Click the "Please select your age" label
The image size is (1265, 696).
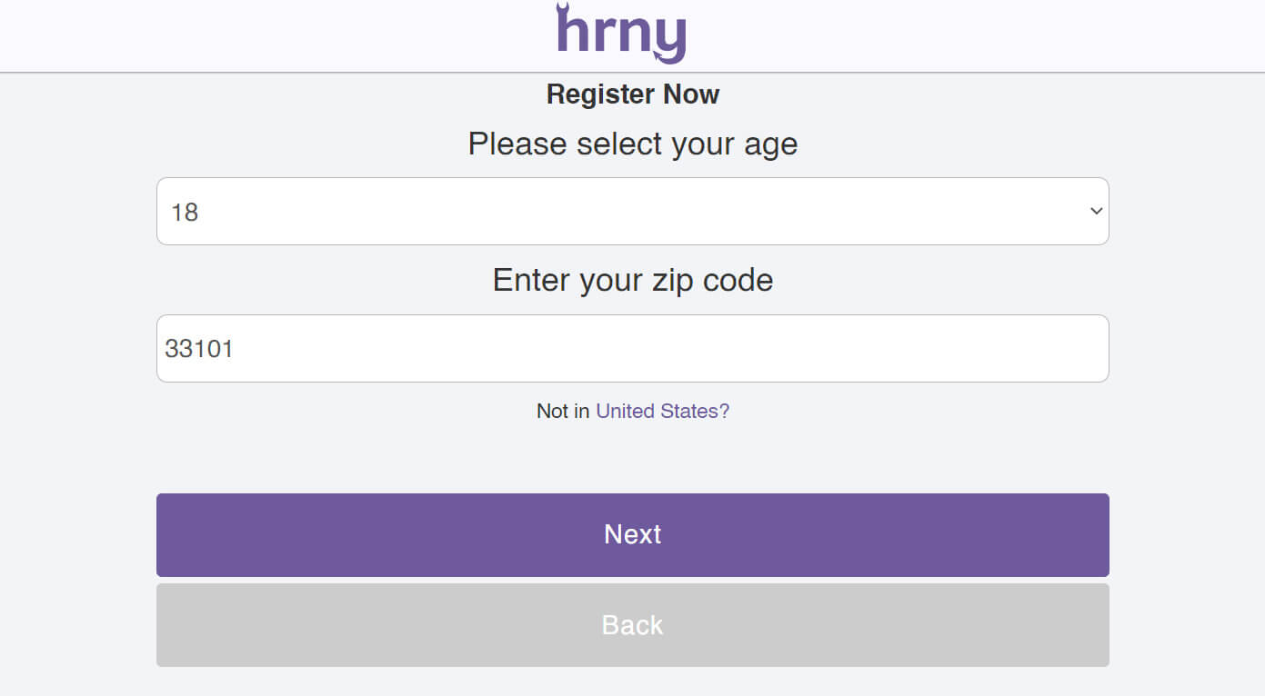tap(632, 144)
